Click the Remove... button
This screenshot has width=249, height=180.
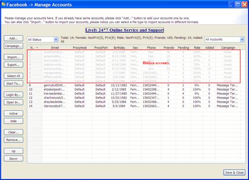13,140
